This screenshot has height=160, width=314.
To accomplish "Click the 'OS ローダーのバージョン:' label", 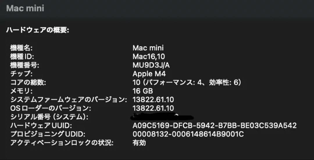I will click(51, 108).
